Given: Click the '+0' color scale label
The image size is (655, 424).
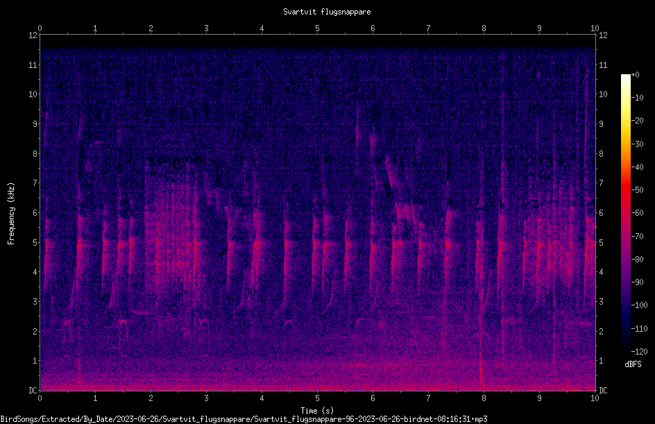Looking at the screenshot, I should (635, 75).
